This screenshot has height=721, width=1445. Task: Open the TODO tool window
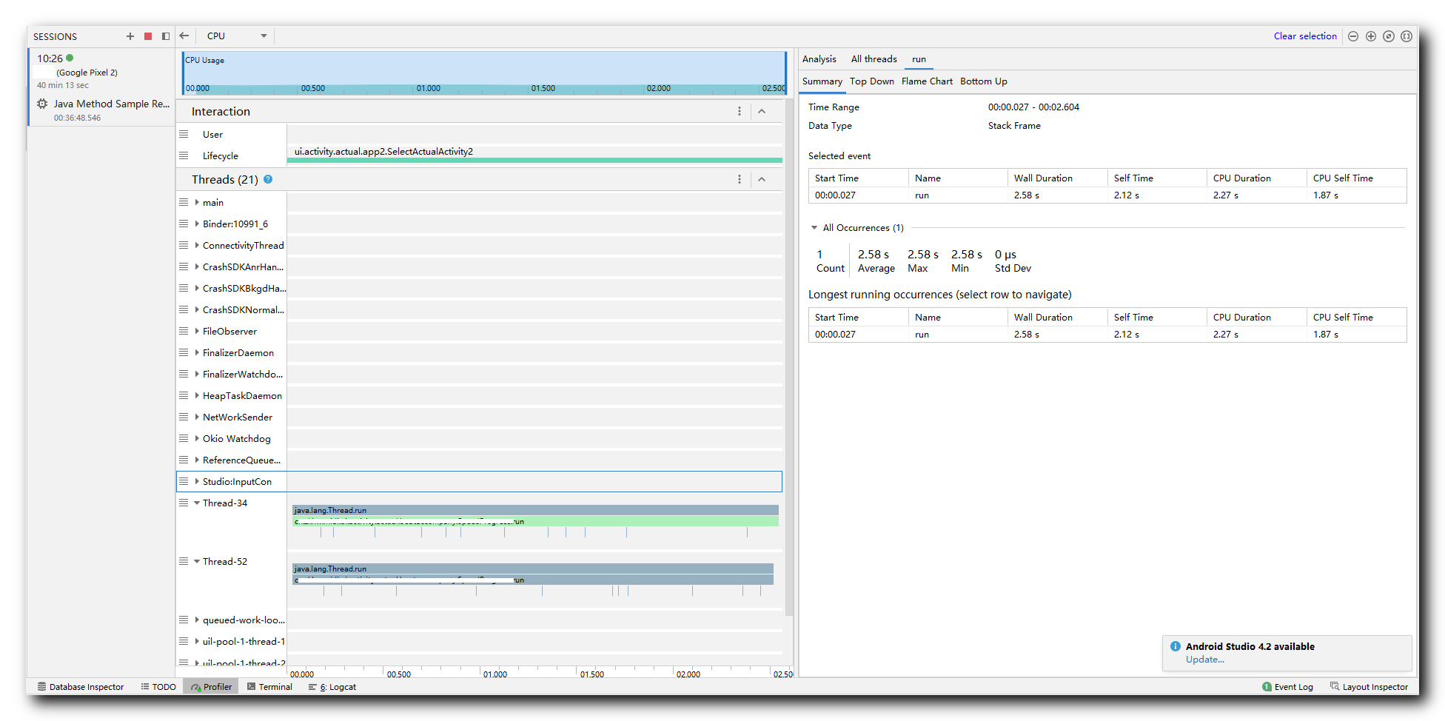[x=158, y=687]
